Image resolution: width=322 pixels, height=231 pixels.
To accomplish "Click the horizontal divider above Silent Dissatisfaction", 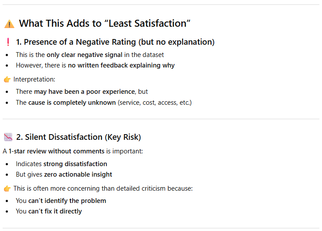I will tap(161, 119).
